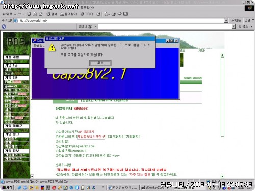Open the Naver search box dropdown arrow
This screenshot has width=255, height=191.
click(x=234, y=26)
